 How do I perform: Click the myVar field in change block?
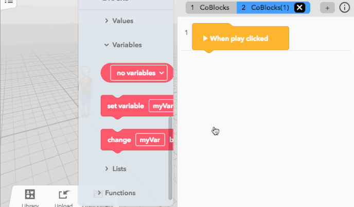pos(150,140)
